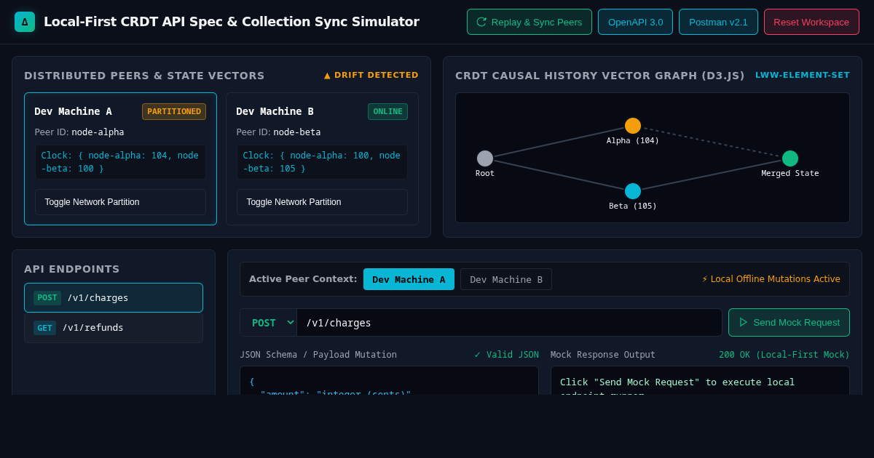Select the orange Alpha (104) graph node
Image resolution: width=874 pixels, height=458 pixels.
tap(633, 126)
